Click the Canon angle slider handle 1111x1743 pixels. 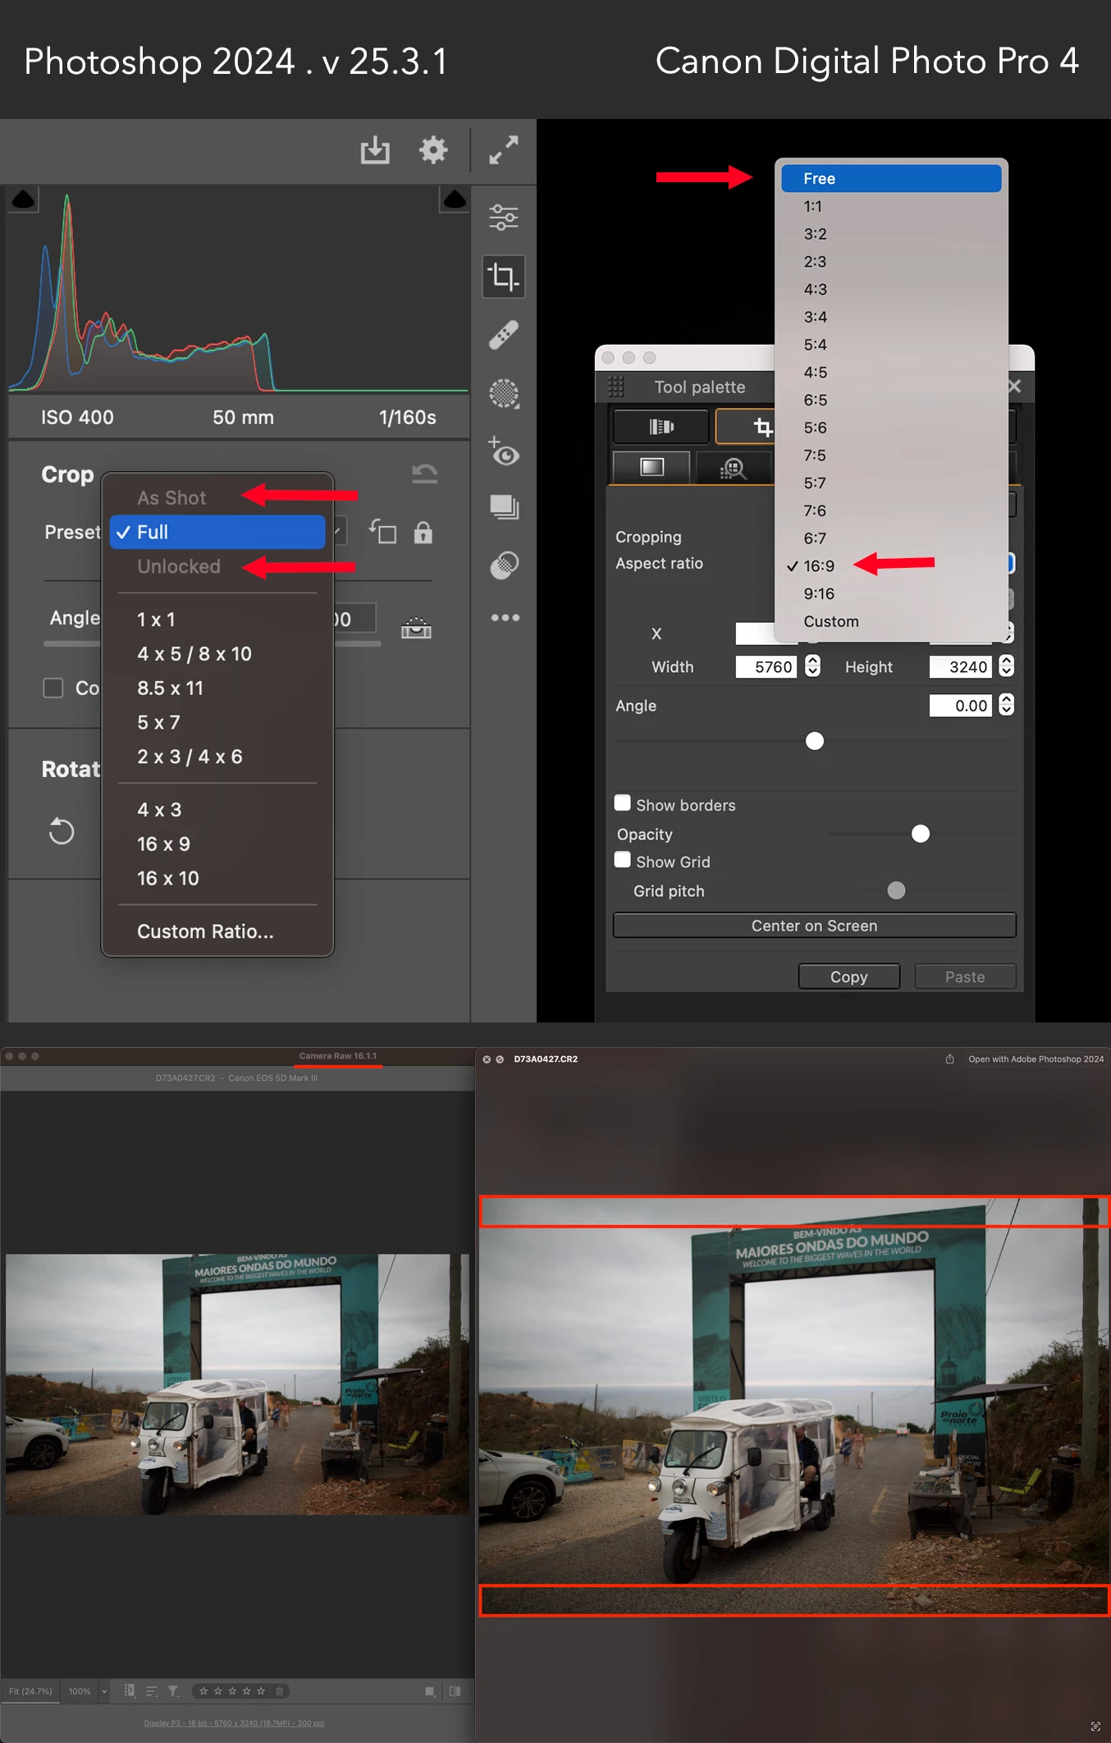coord(814,741)
